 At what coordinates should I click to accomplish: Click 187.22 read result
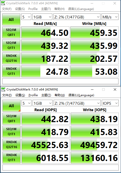coord(45,58)
